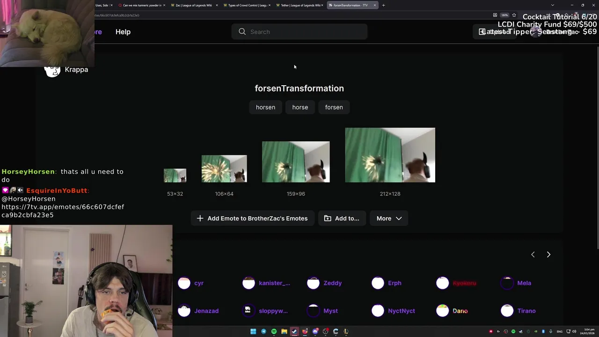599x337 pixels.
Task: Click the search magnifier icon
Action: 242,32
